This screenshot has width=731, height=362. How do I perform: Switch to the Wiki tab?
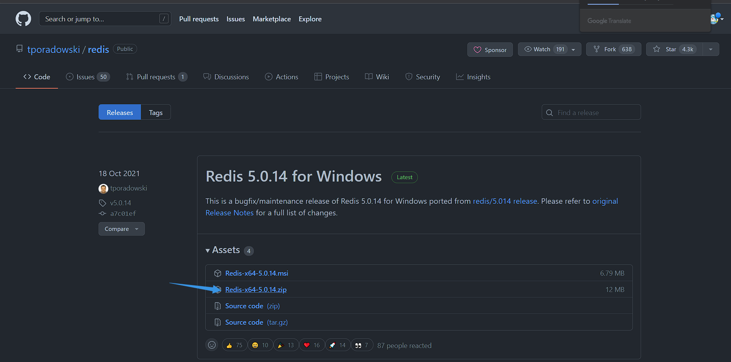pyautogui.click(x=377, y=77)
